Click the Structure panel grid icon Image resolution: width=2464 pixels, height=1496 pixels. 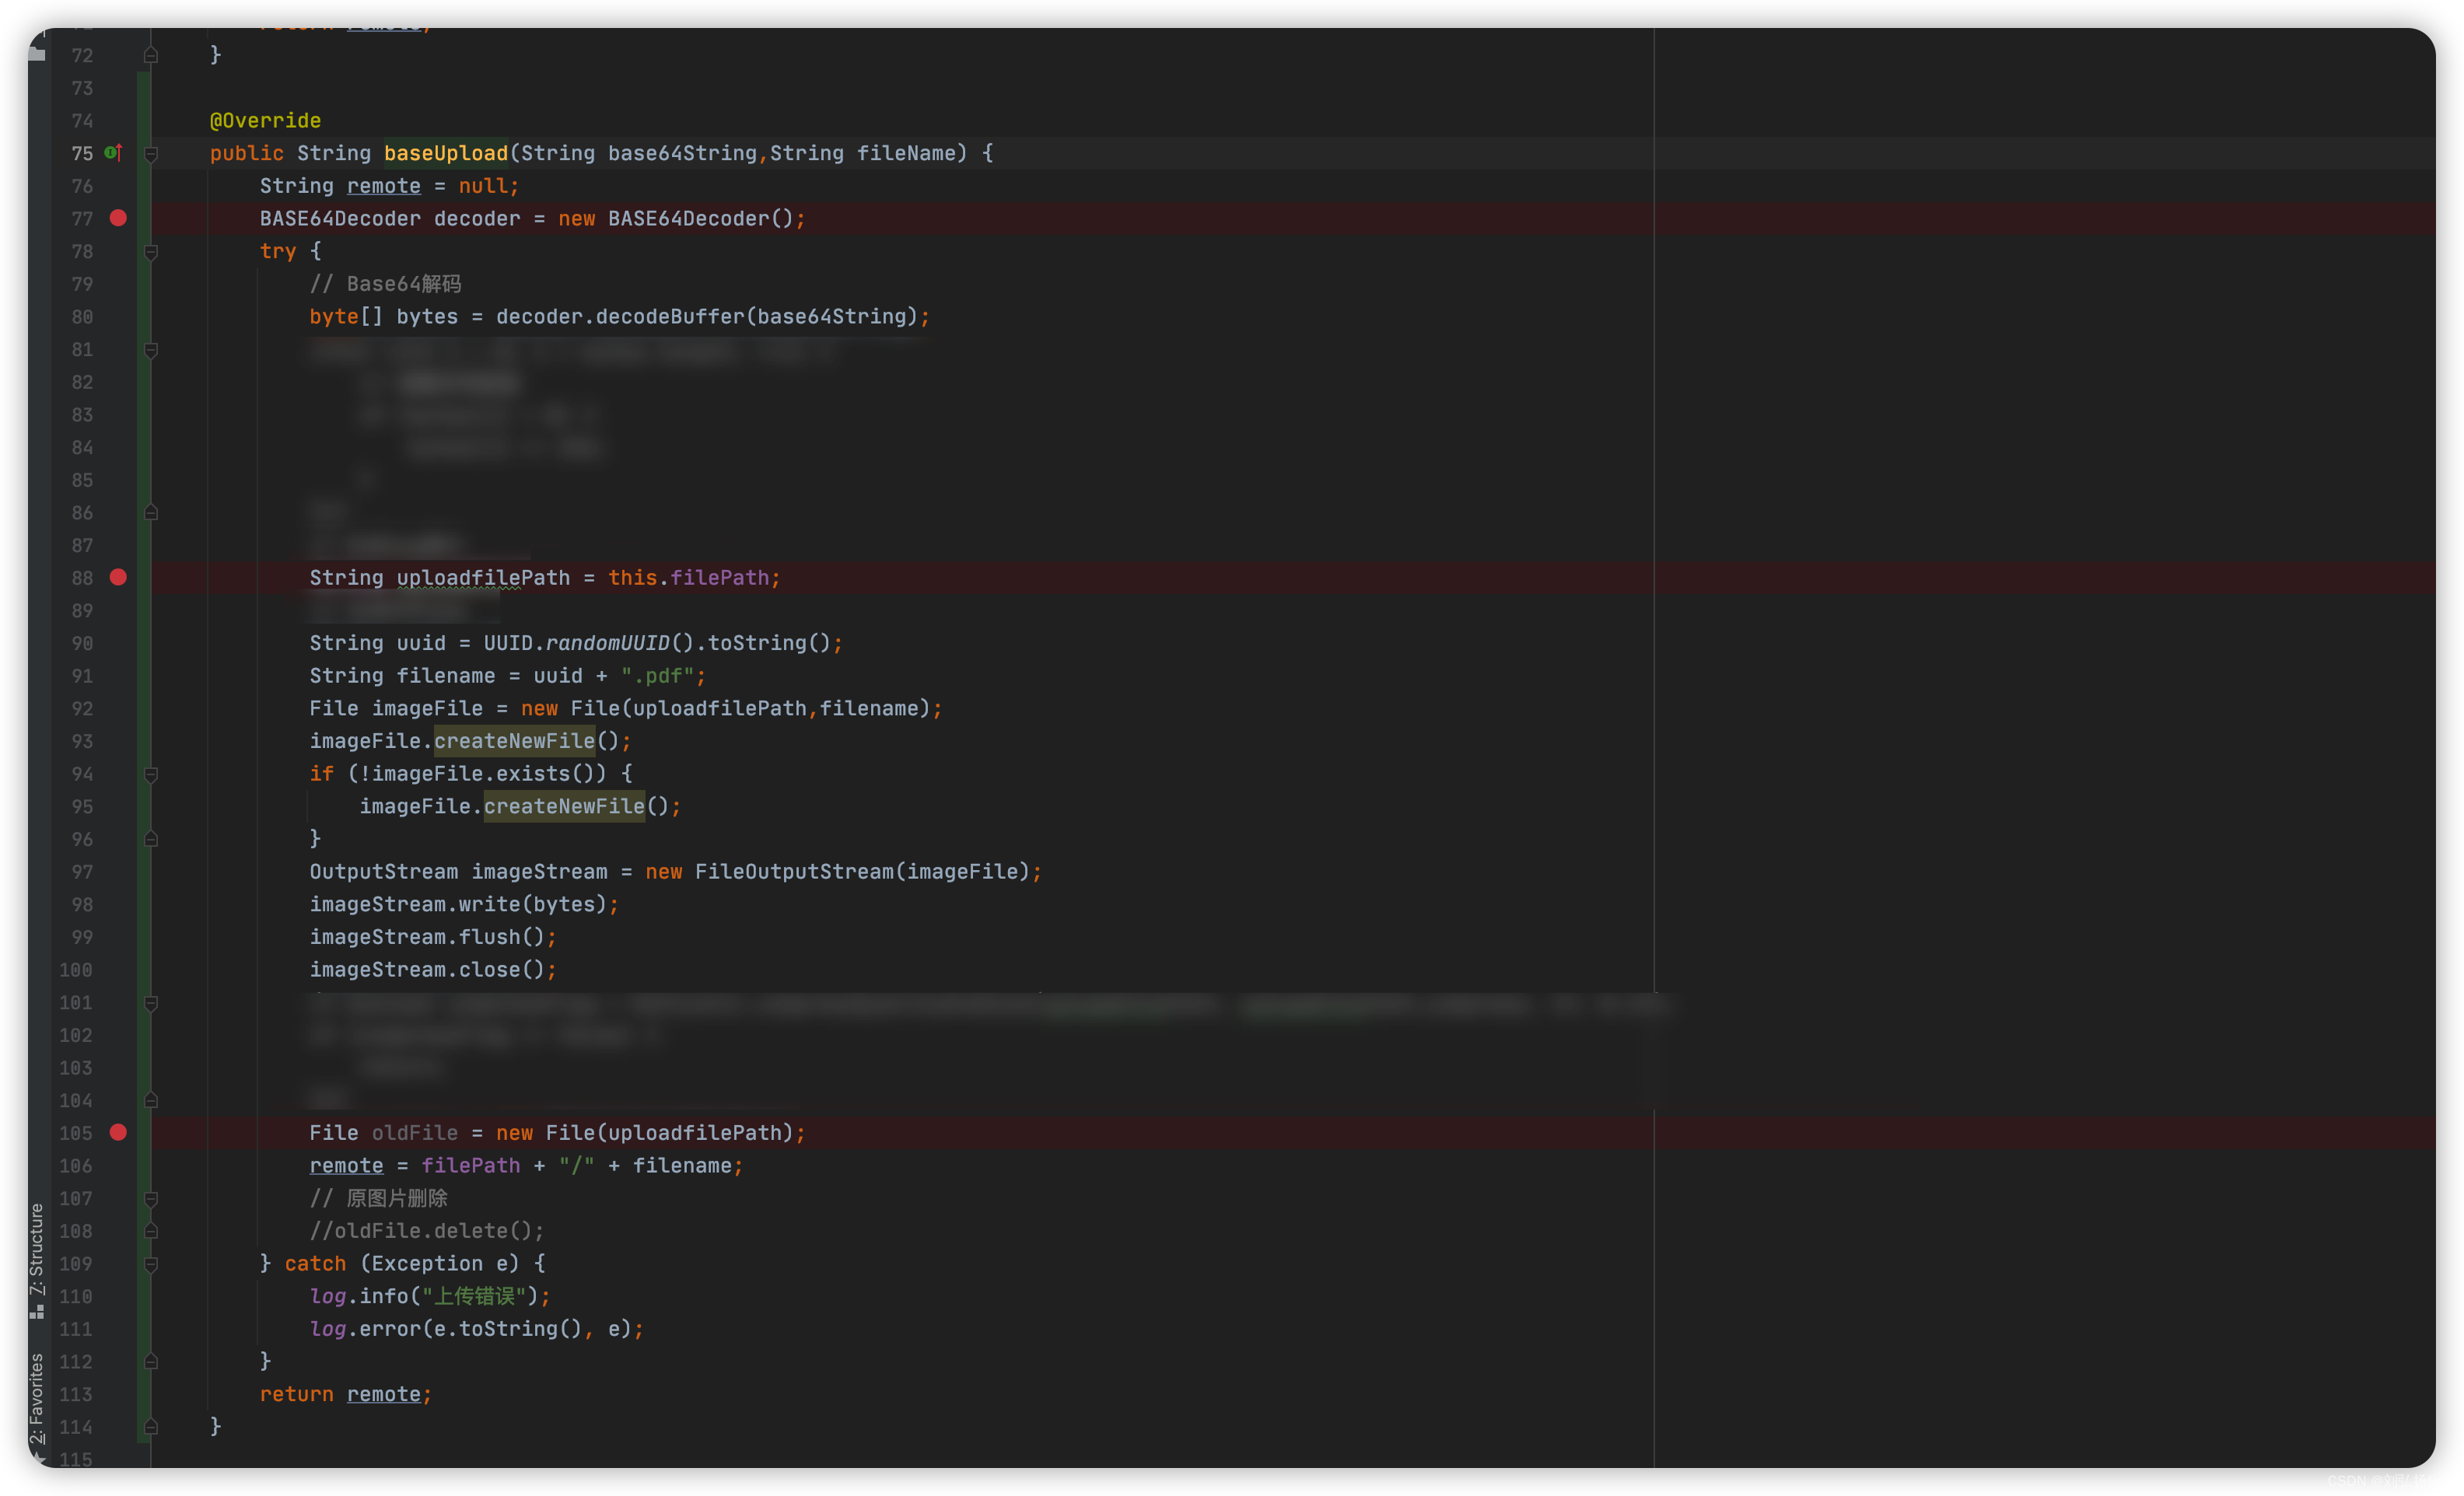(37, 1312)
